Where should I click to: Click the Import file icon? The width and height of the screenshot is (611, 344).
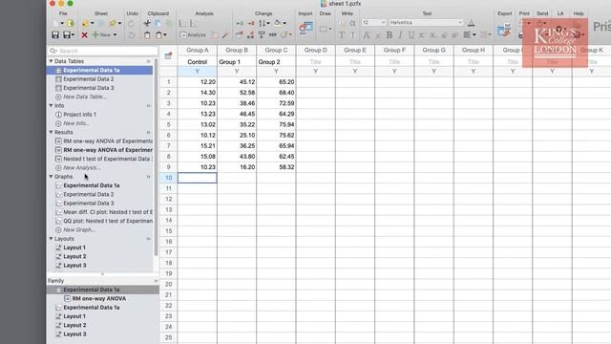305,28
